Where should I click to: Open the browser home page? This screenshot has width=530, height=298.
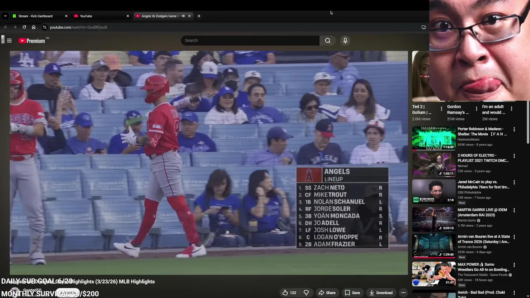34,27
